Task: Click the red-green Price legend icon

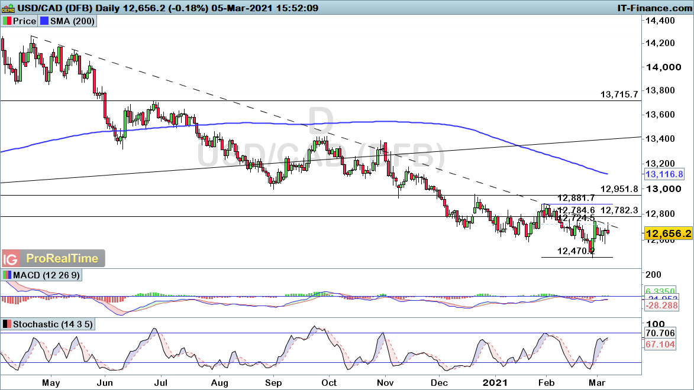Action: [7, 21]
